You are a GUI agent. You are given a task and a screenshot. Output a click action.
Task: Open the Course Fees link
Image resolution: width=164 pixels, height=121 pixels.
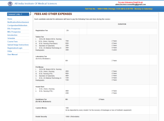point(12,42)
